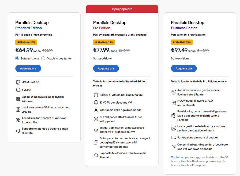Click the vRAM da 8 GB memory icon
This screenshot has height=176, width=240.
[18, 82]
